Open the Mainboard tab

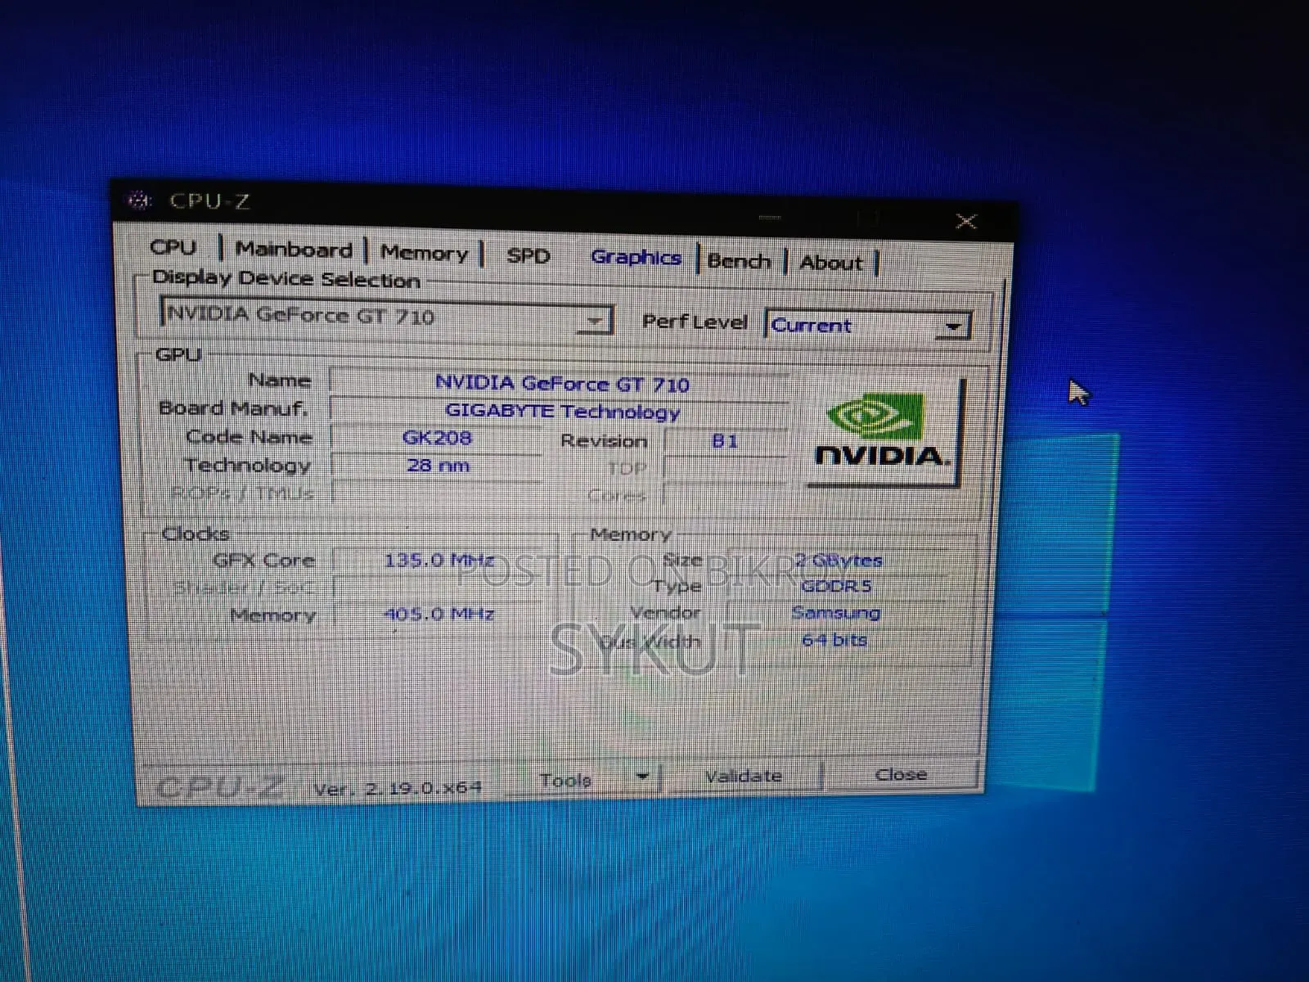click(x=294, y=250)
